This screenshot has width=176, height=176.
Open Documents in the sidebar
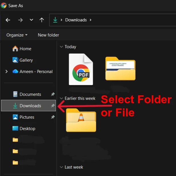[27, 94]
